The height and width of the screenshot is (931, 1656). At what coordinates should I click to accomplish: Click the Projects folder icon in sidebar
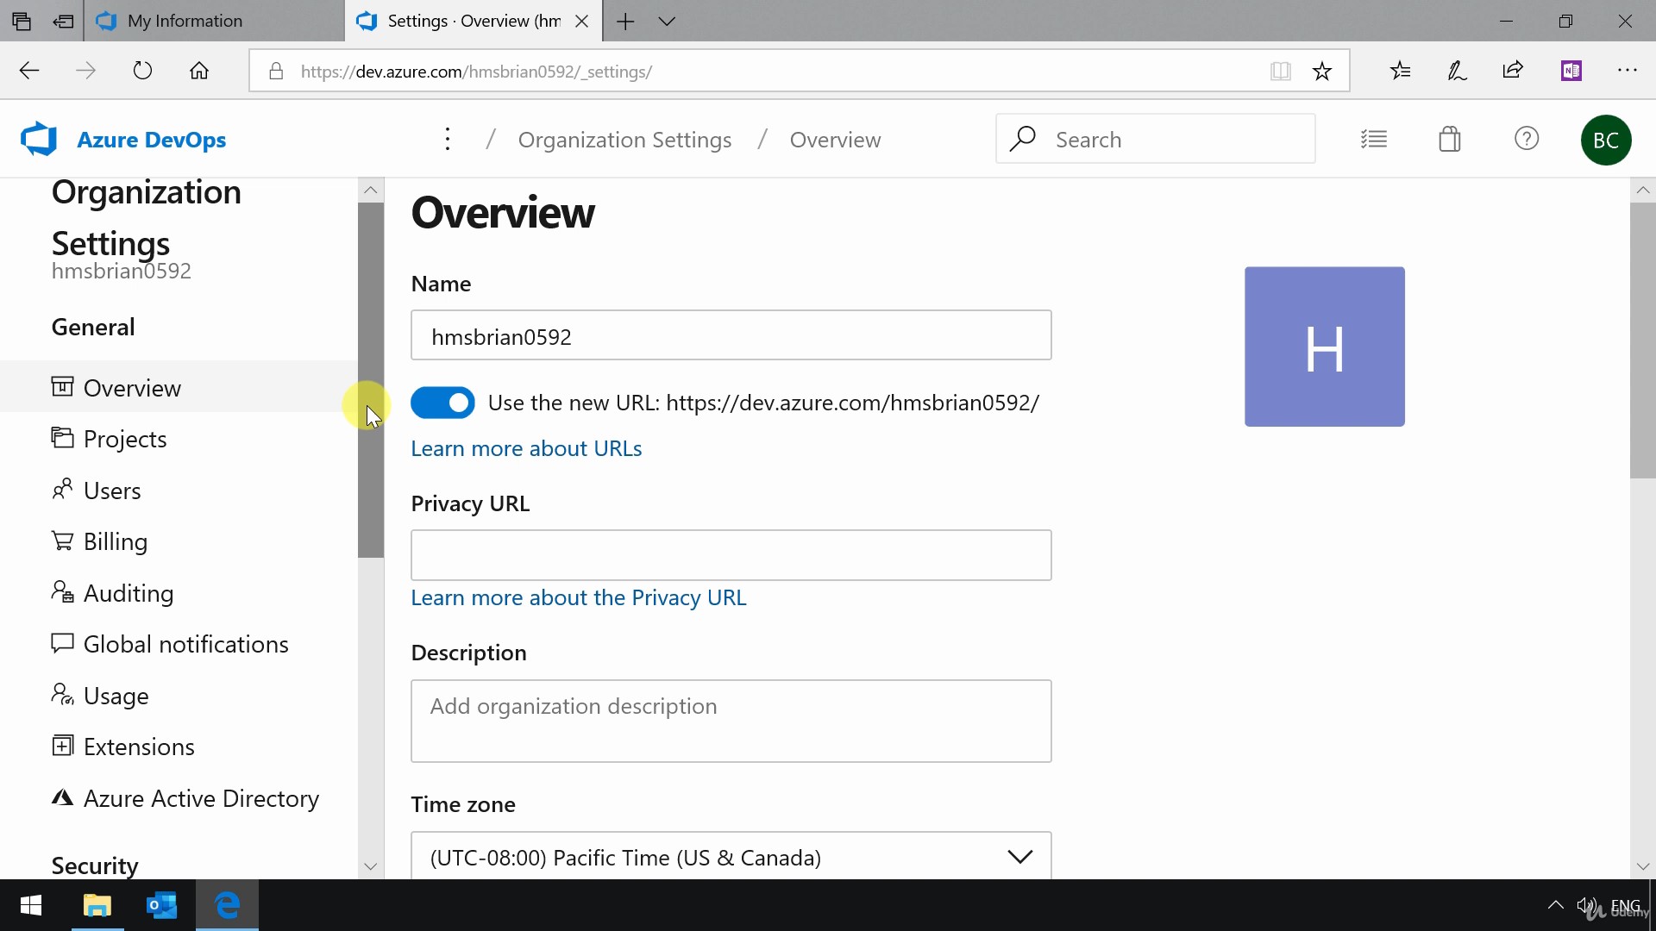62,438
